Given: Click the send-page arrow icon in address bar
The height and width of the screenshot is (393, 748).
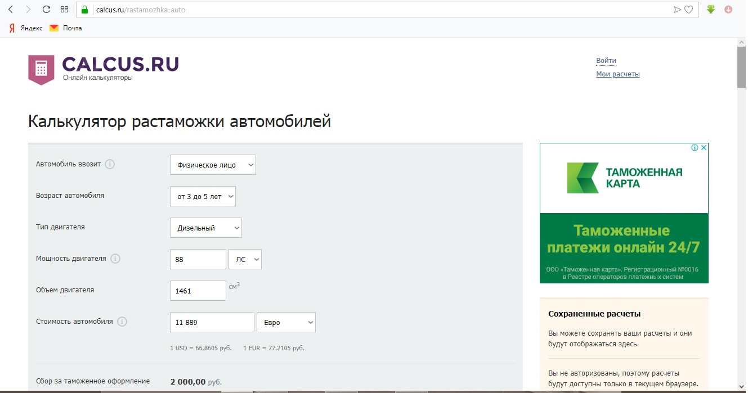Looking at the screenshot, I should [677, 10].
